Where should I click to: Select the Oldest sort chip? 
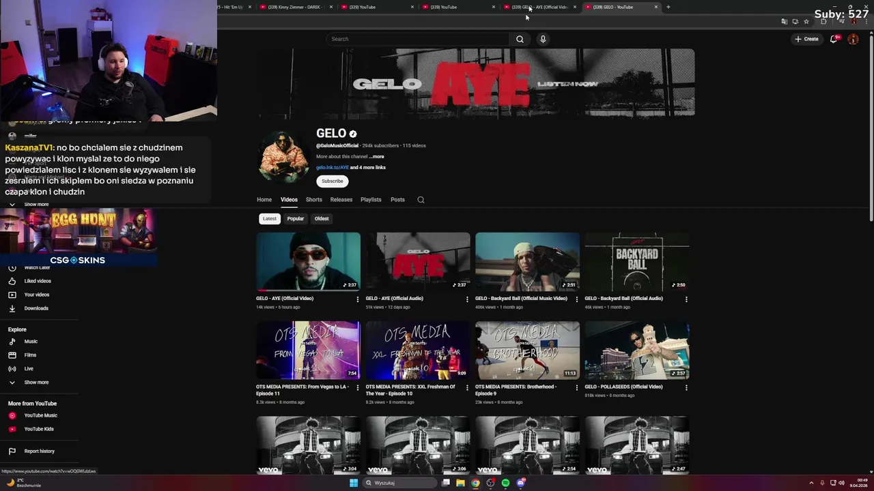(x=322, y=219)
